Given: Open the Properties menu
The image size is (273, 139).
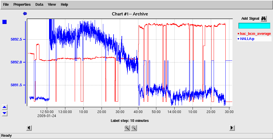Looking at the screenshot, I should pos(22,5).
